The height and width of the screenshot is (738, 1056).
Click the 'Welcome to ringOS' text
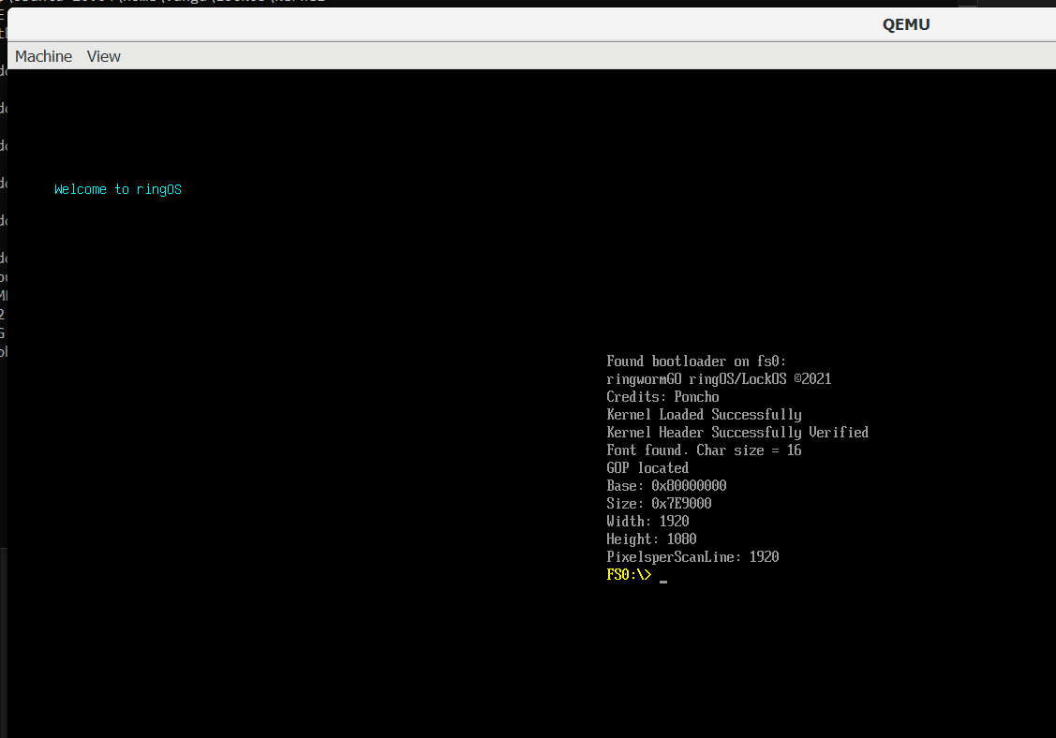pos(118,189)
